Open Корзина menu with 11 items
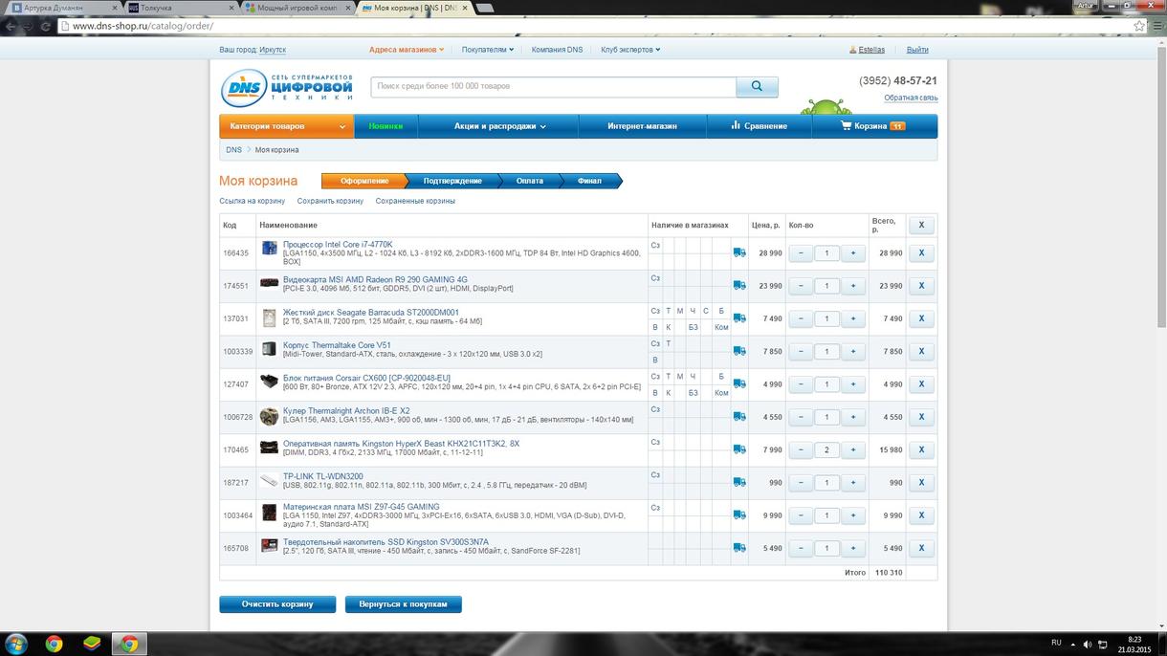1167x656 pixels. coord(873,126)
